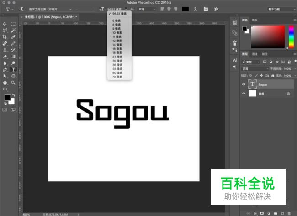Open the Layers panel flyout menu

(295, 54)
